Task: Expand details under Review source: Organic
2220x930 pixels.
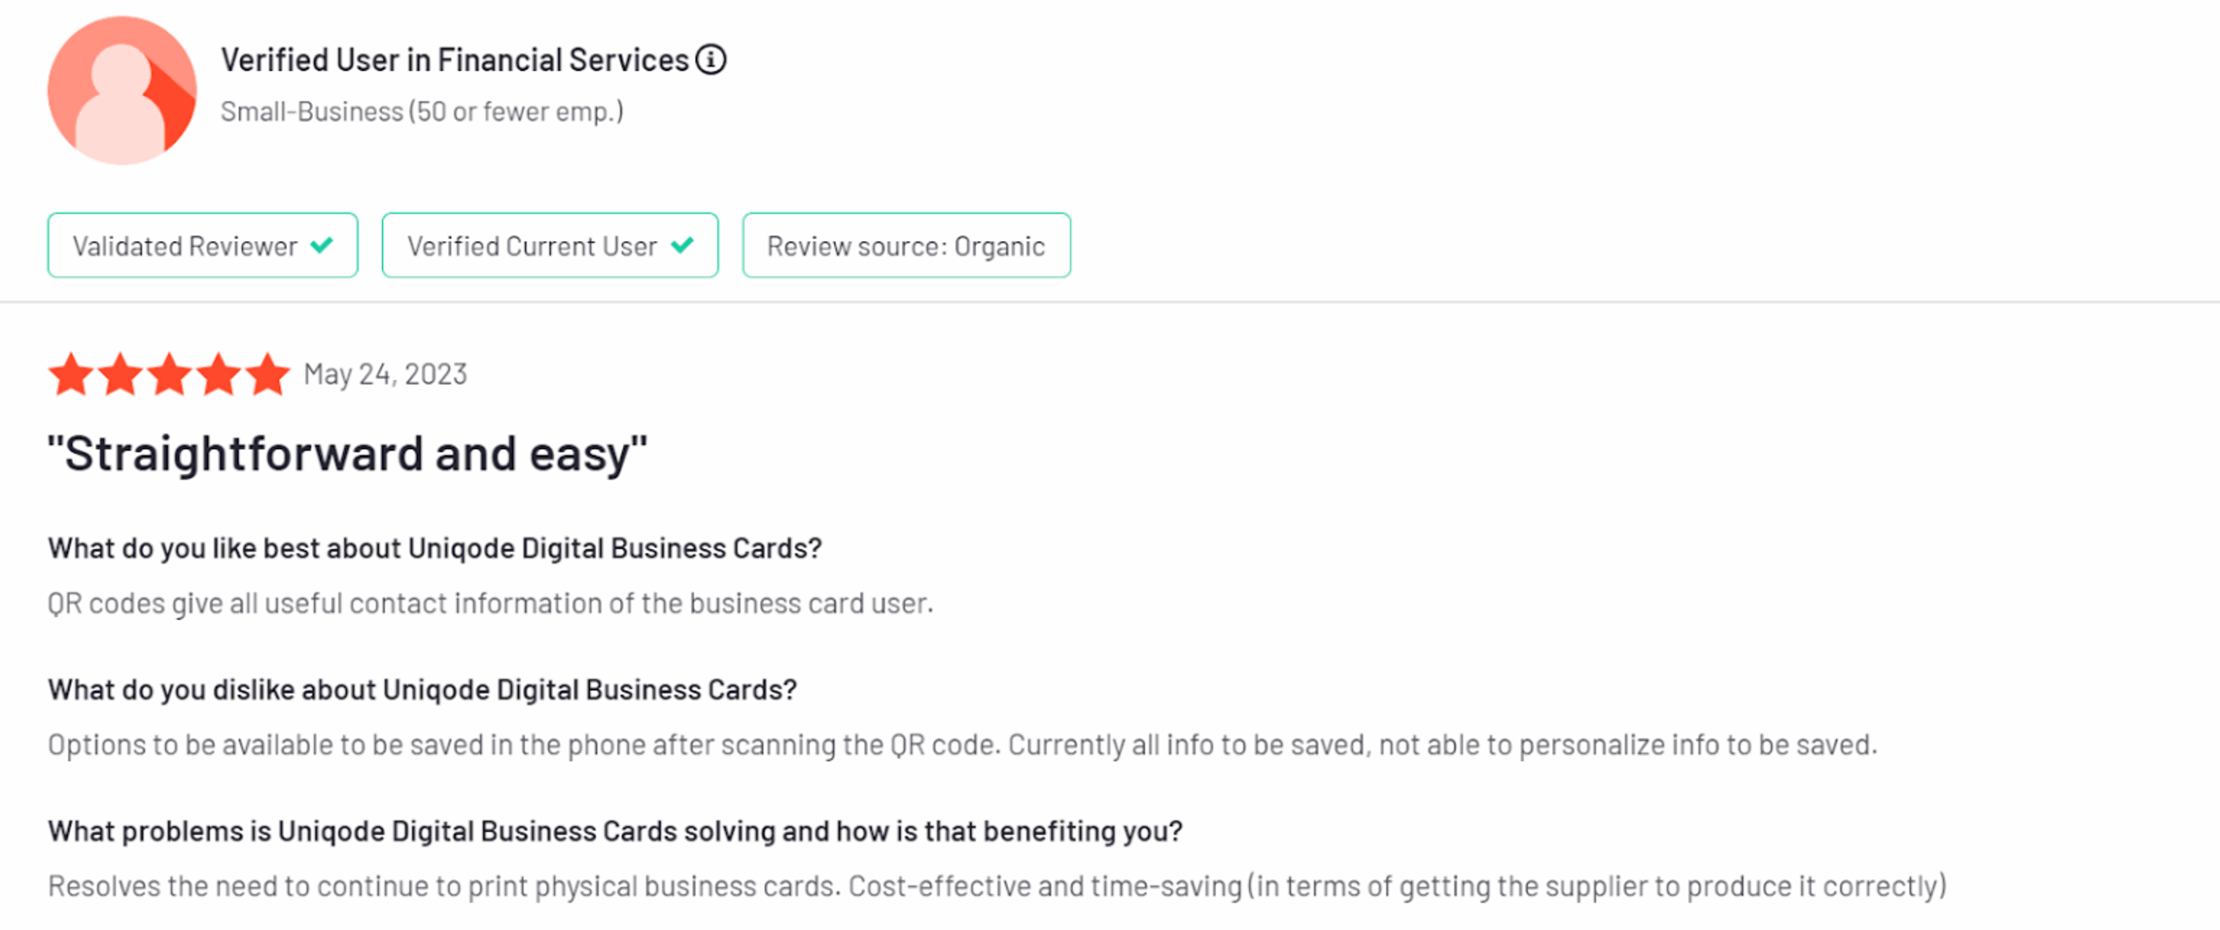Action: [x=906, y=245]
